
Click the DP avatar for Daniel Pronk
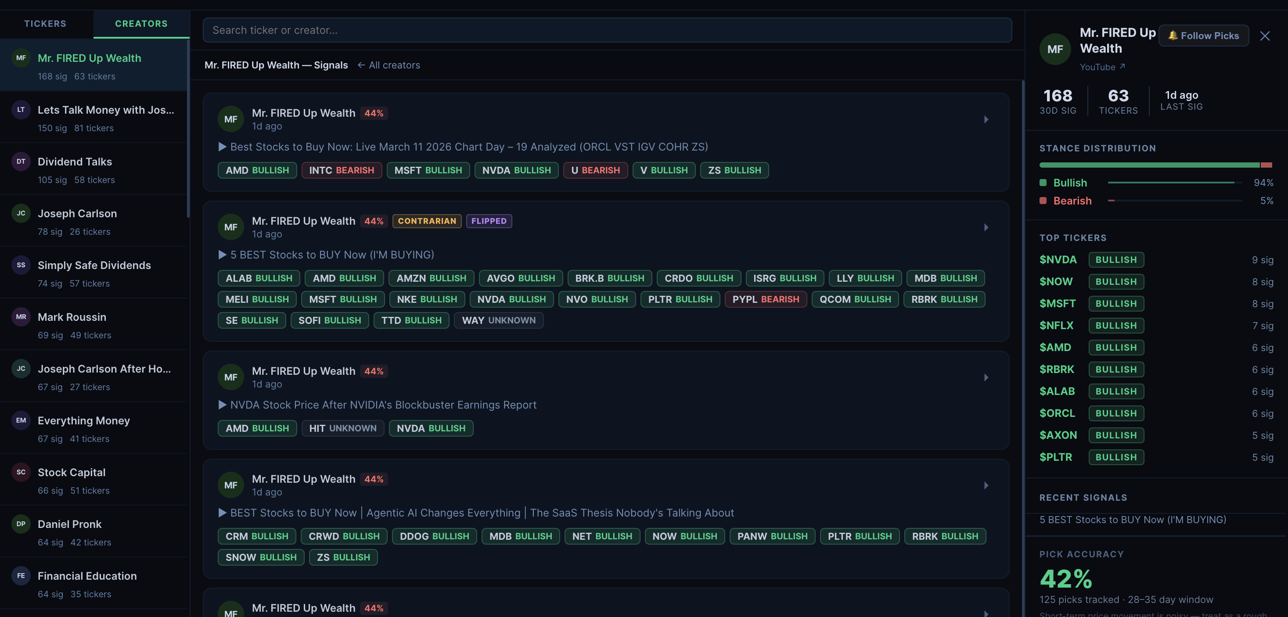click(x=21, y=524)
